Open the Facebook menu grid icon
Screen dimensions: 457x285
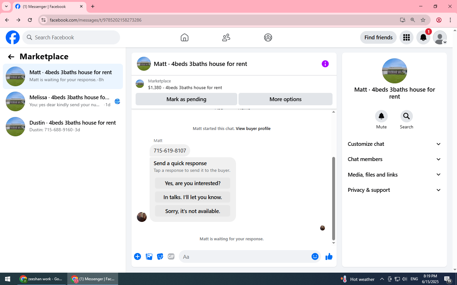pyautogui.click(x=407, y=37)
